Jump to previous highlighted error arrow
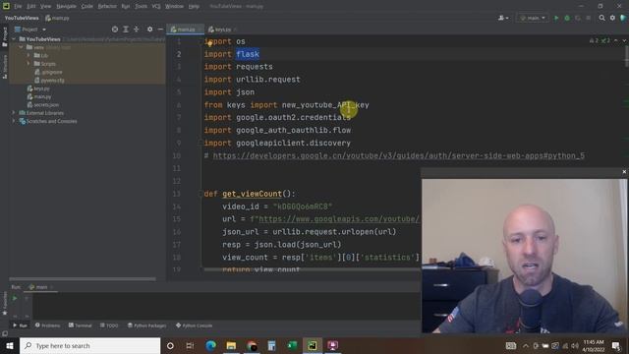This screenshot has width=629, height=354. [x=616, y=40]
